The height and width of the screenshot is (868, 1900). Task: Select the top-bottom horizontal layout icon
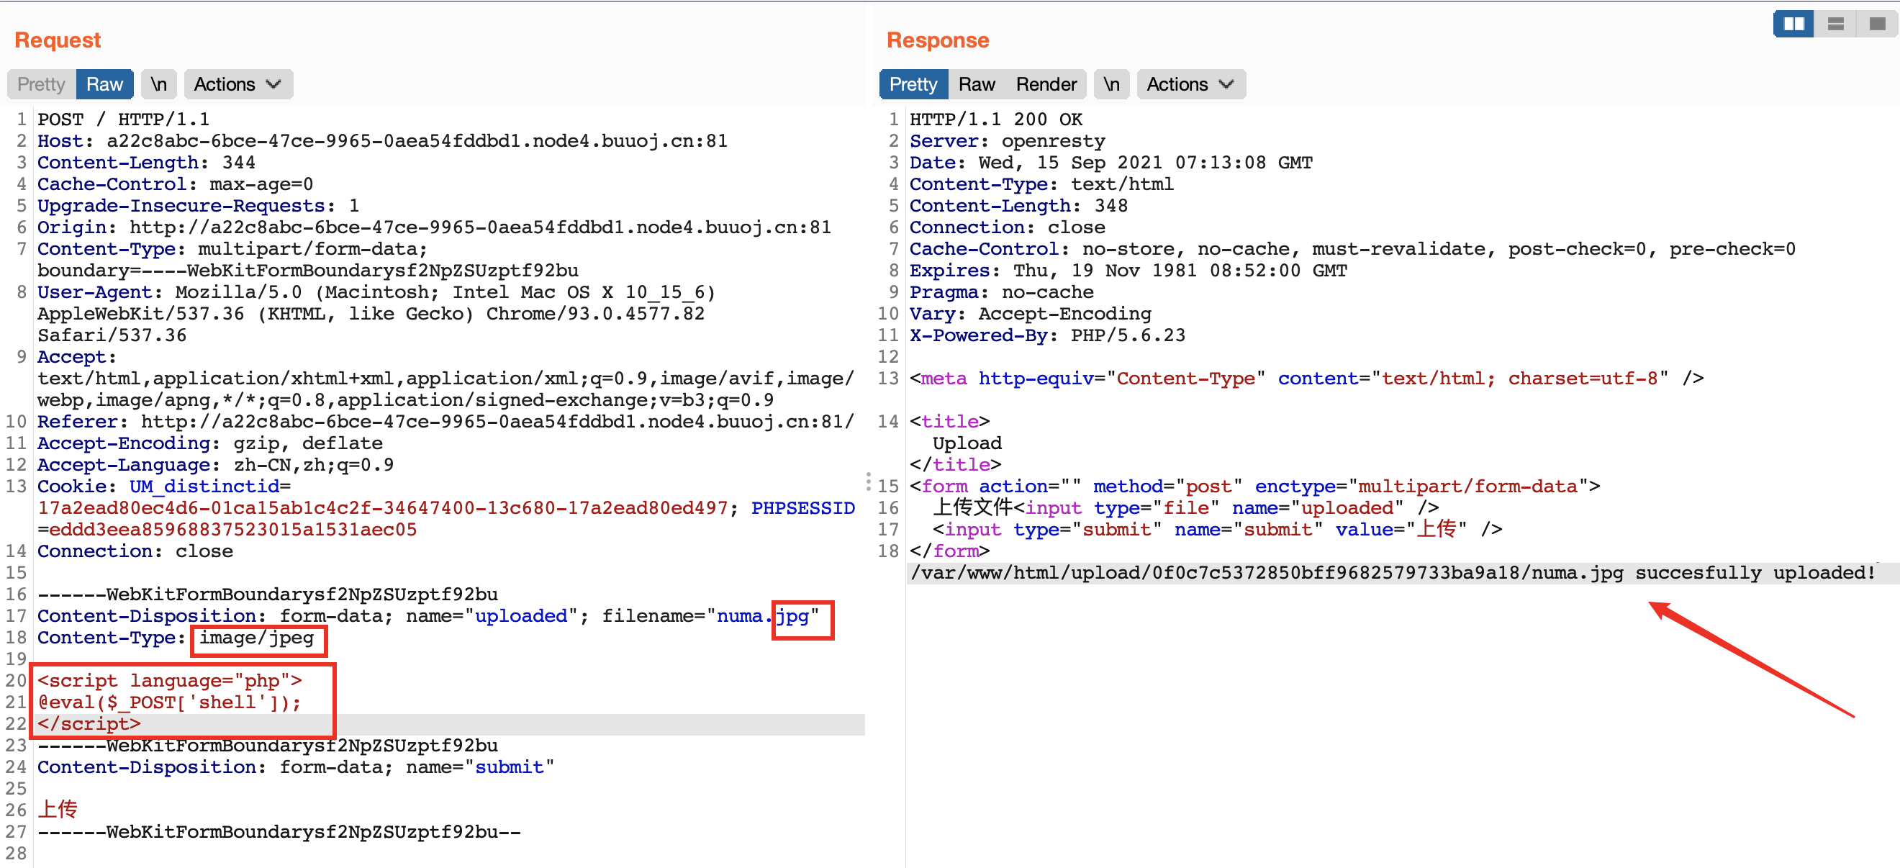1836,24
